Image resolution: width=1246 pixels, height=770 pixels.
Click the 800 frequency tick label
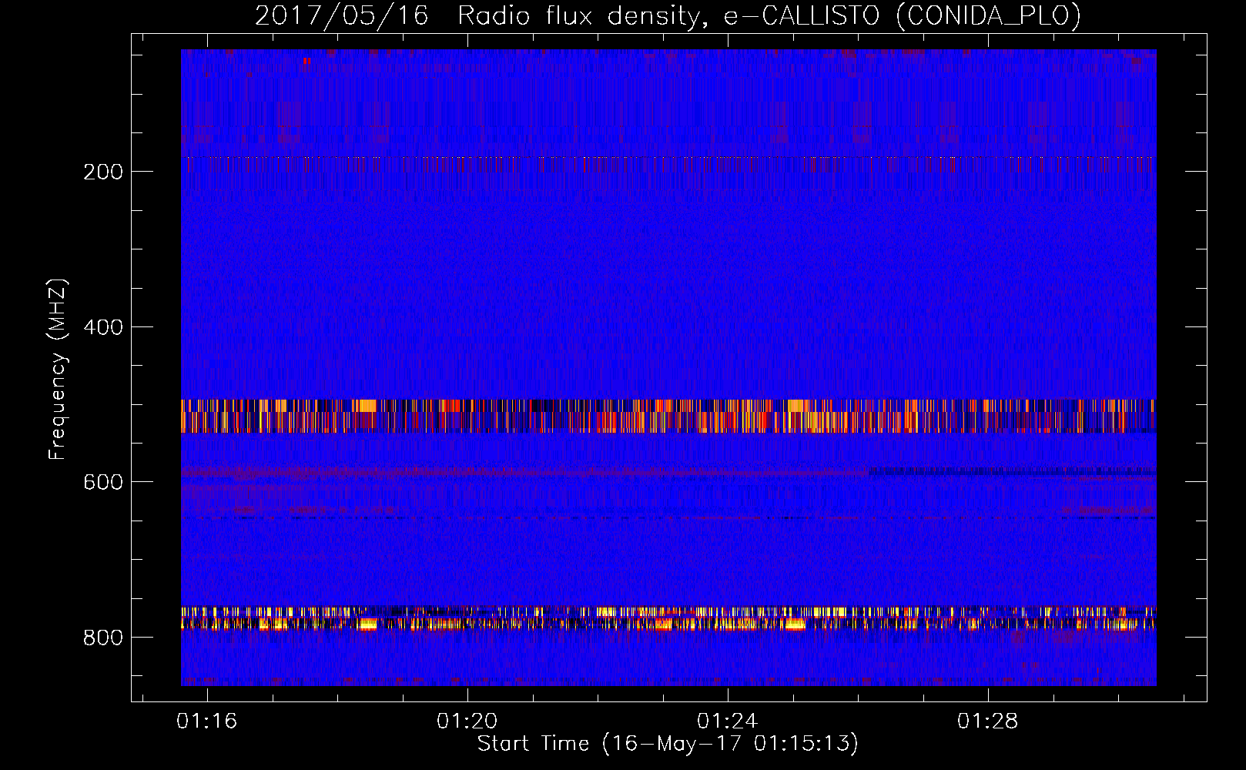[103, 638]
